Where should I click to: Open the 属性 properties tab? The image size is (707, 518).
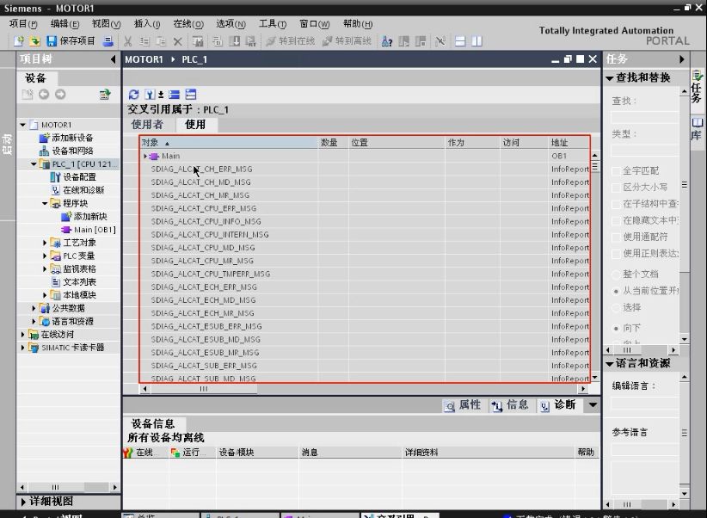tap(463, 405)
